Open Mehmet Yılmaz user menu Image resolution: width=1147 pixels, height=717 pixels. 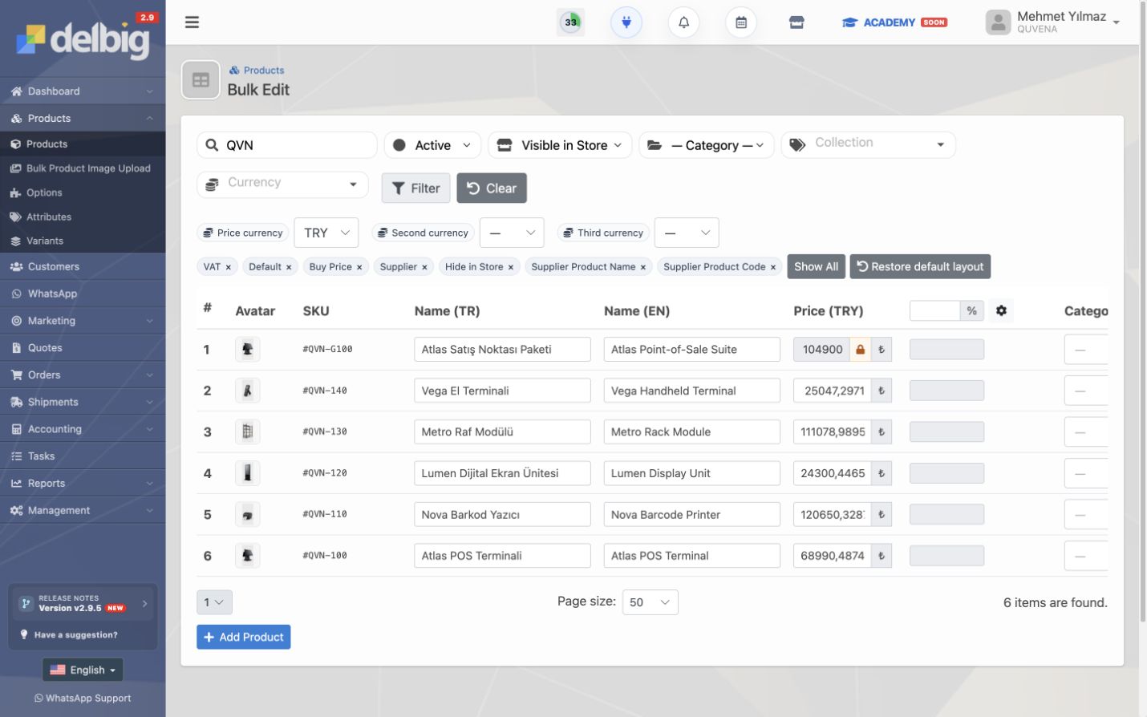1052,22
